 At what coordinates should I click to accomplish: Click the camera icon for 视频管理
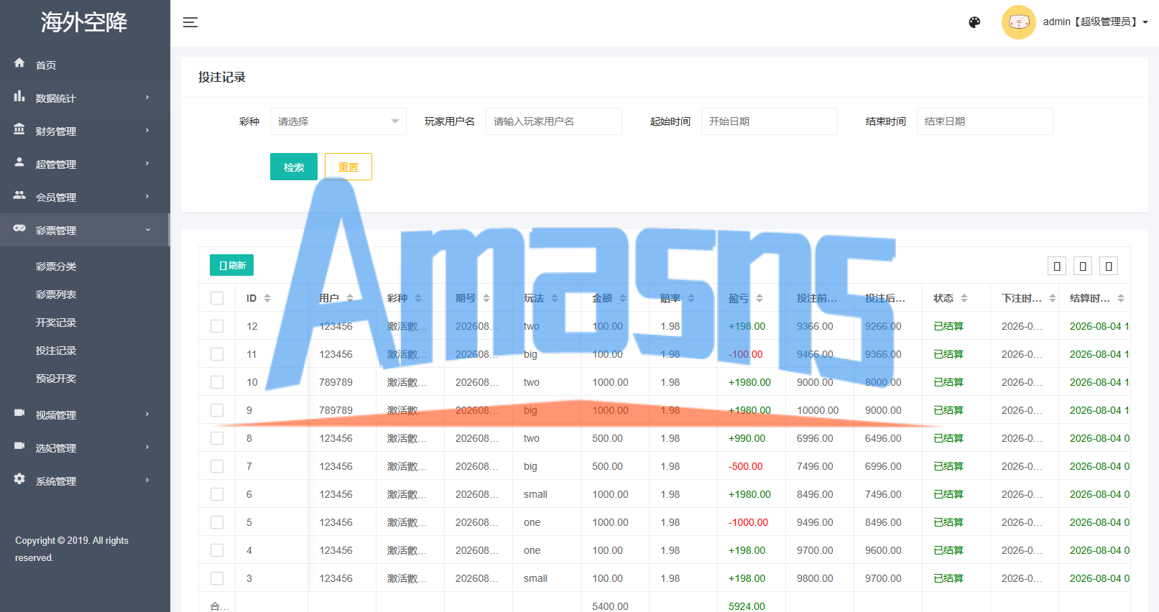tap(19, 413)
